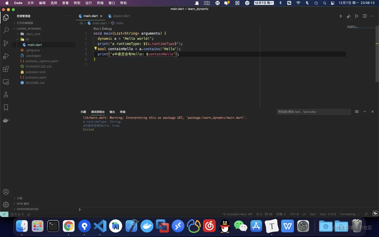Open the Extensions view

(x=6, y=69)
